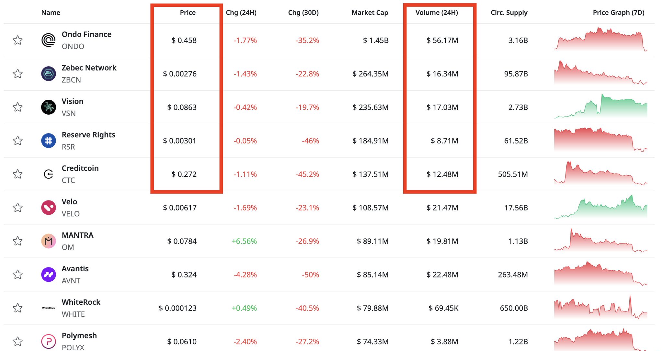Image resolution: width=663 pixels, height=351 pixels.
Task: Sort by the Chg (24H) column header
Action: [x=241, y=13]
